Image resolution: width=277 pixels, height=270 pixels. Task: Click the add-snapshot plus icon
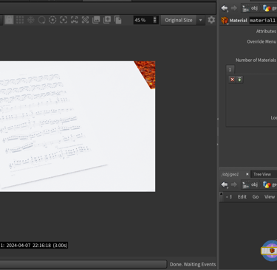click(x=107, y=20)
